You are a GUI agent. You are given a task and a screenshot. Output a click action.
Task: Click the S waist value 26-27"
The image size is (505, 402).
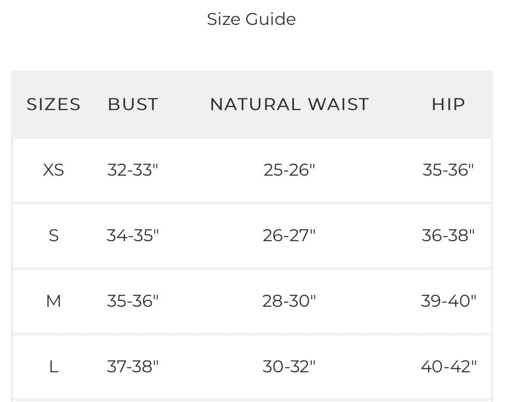point(289,236)
